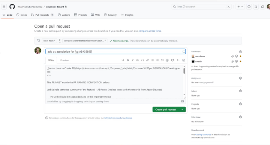270x145 pixels.
Task: Click into the PR description text area
Action: tap(114, 82)
